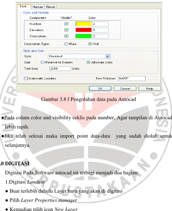
Task: Enable the Automatic Leaders checkbox
Action: coord(26,78)
